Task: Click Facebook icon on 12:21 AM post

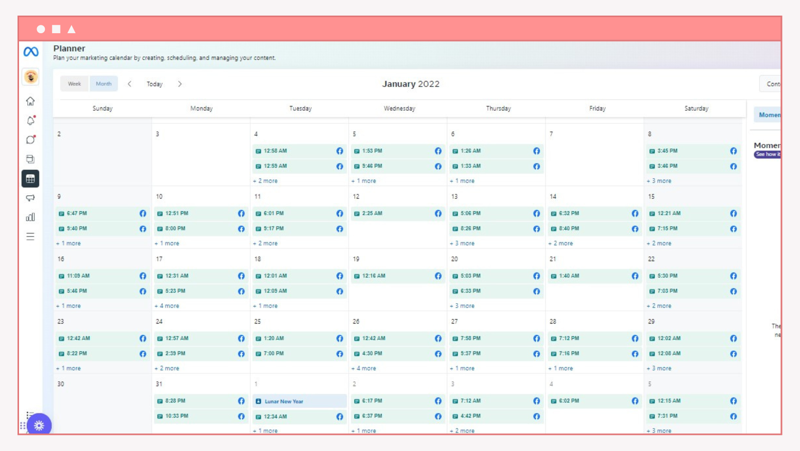Action: click(734, 214)
